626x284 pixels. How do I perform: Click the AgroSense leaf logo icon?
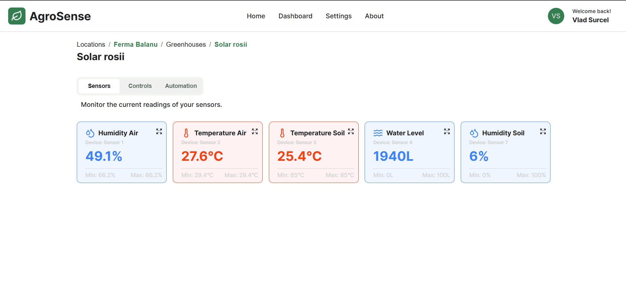[17, 16]
